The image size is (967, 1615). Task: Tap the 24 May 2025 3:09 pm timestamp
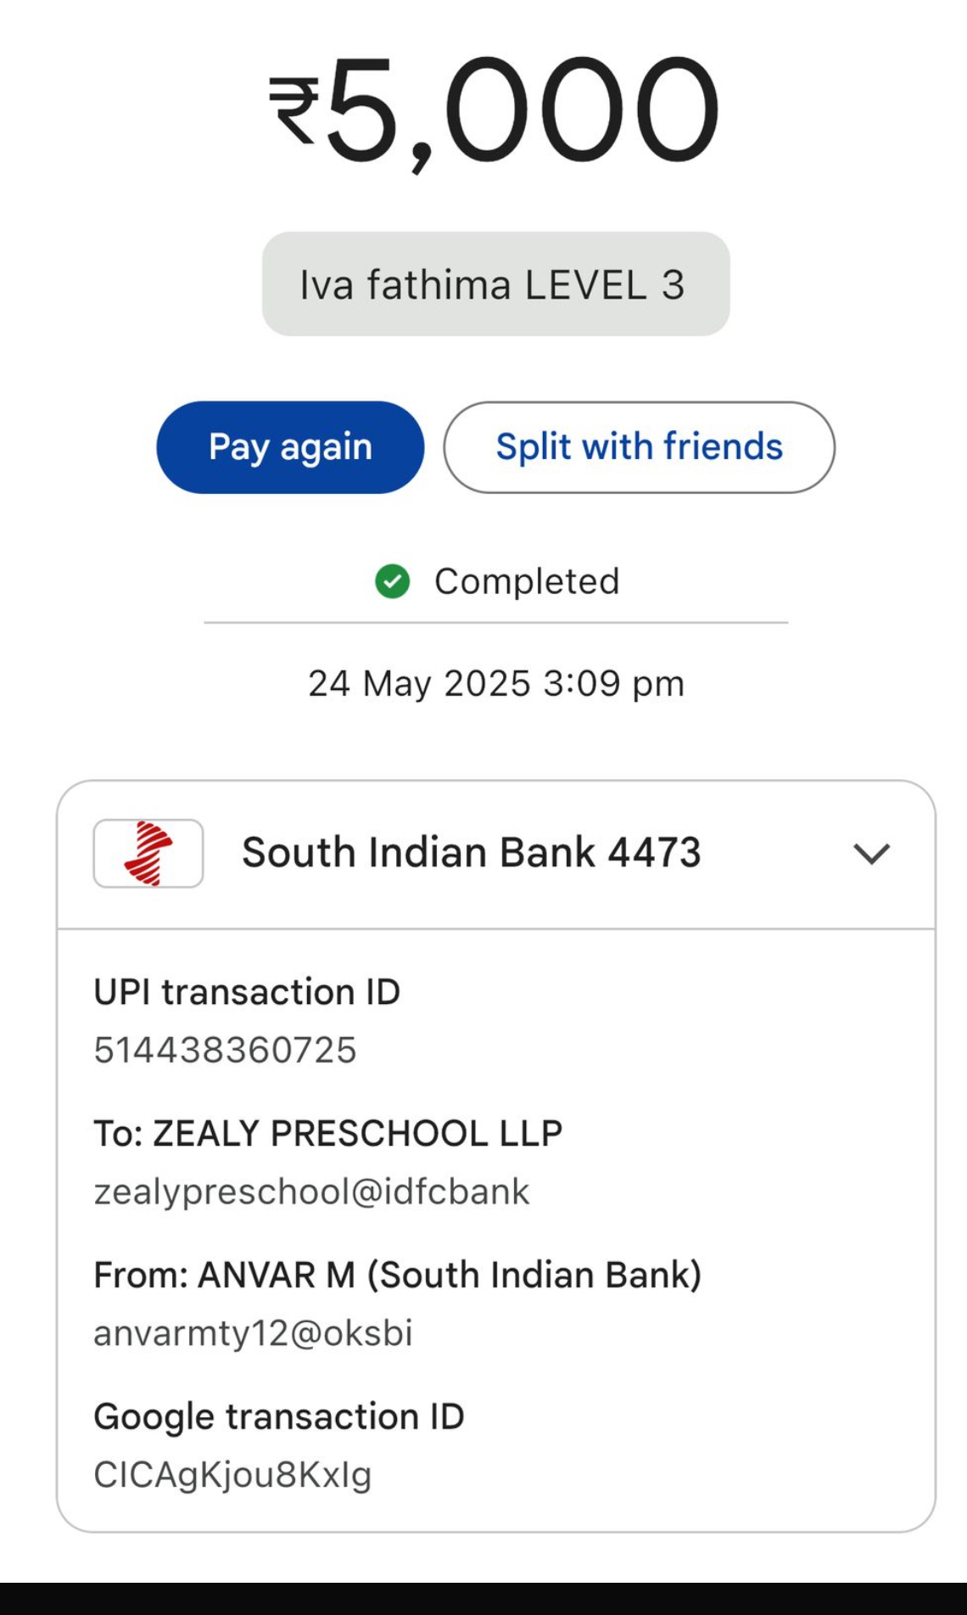(x=495, y=683)
